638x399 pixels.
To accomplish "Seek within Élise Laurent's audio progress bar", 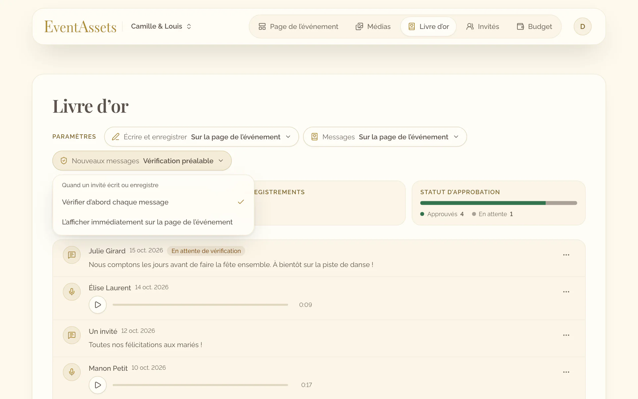I will (200, 305).
